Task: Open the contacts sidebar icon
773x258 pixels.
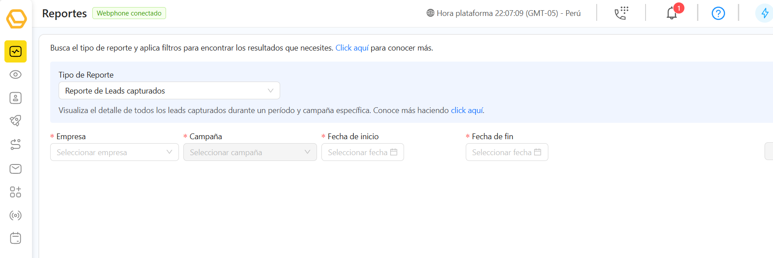Action: [x=16, y=98]
